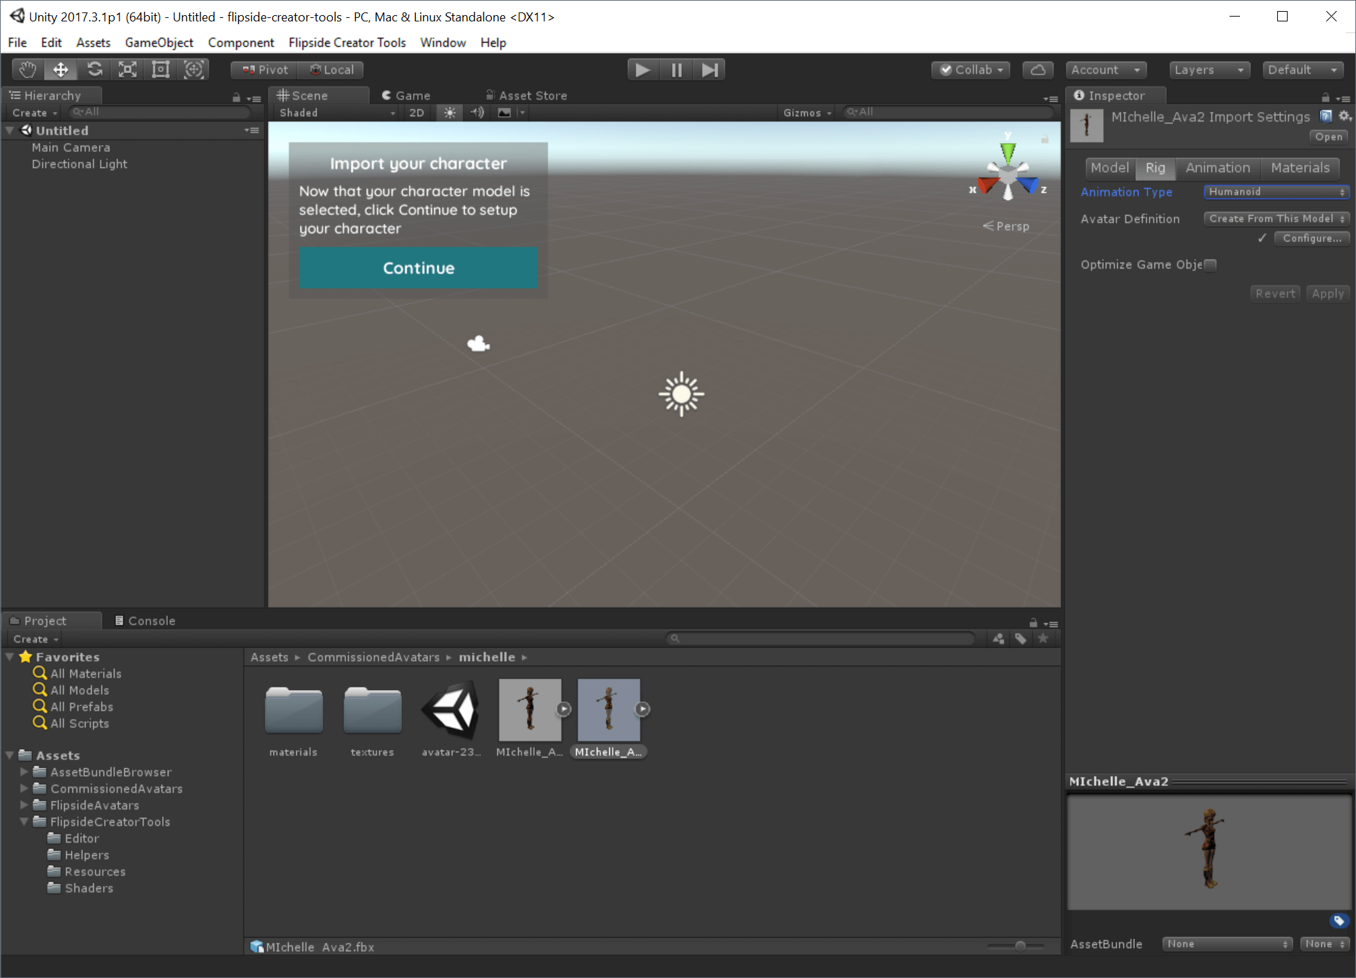Toggle scene audio speaker icon

(x=477, y=113)
